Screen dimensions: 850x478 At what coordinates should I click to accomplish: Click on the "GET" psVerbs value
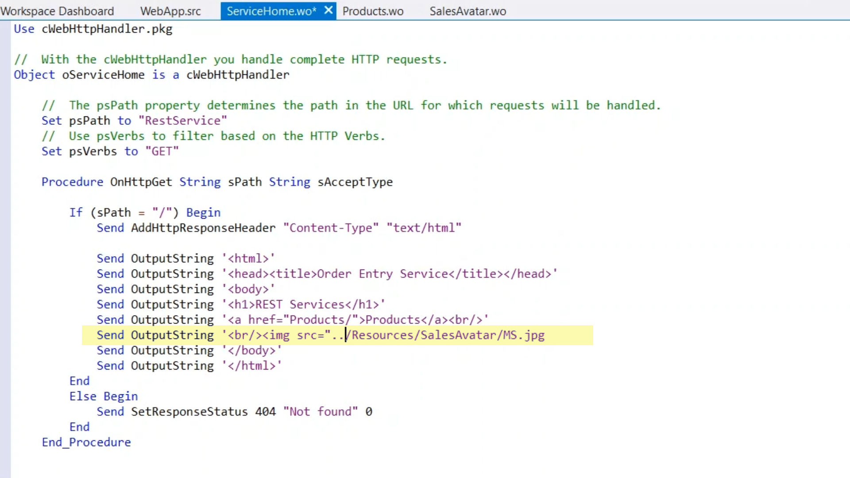pyautogui.click(x=162, y=151)
